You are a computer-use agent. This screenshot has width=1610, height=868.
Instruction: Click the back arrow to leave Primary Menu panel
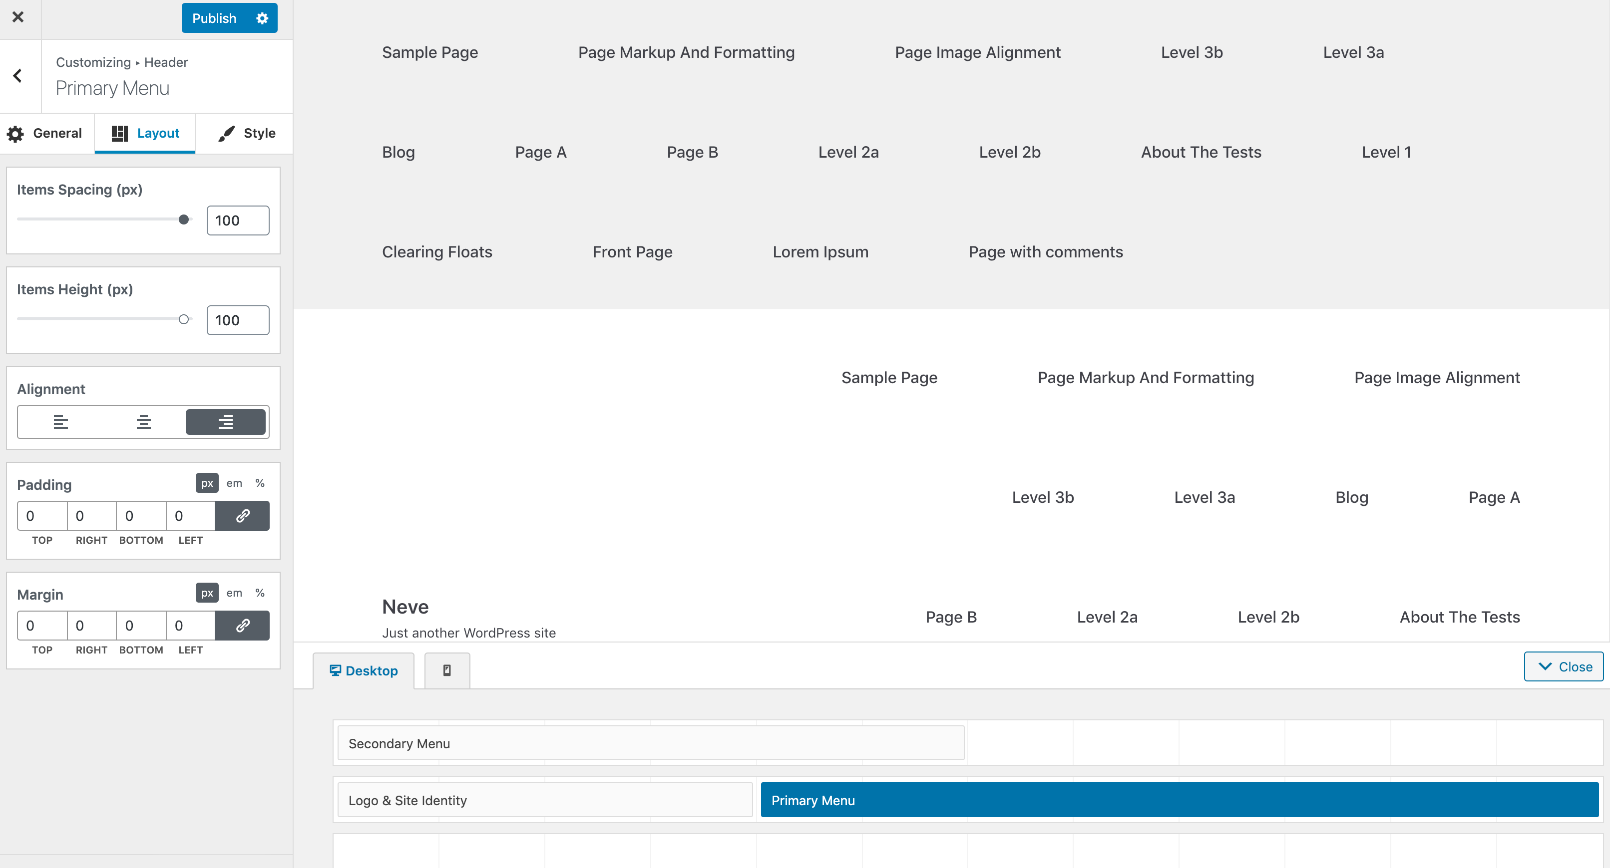17,75
